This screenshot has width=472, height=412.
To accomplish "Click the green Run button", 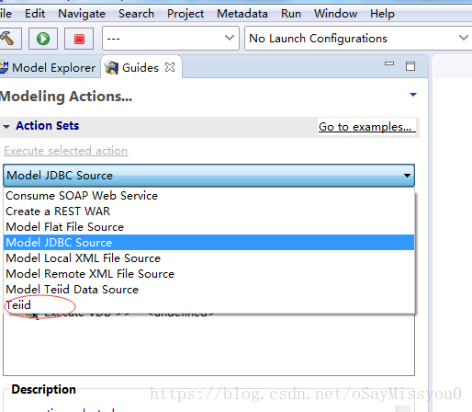I will click(43, 39).
